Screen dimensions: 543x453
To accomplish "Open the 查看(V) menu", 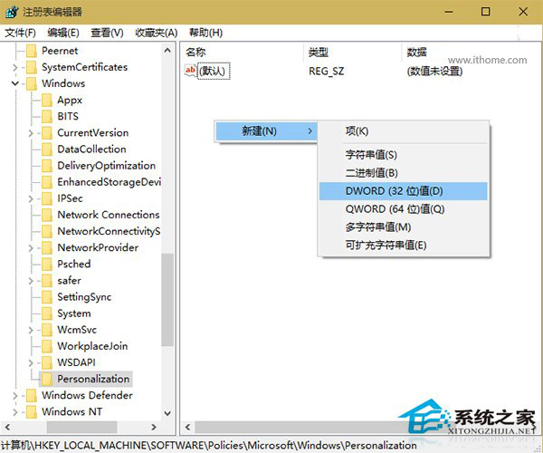I will click(107, 33).
